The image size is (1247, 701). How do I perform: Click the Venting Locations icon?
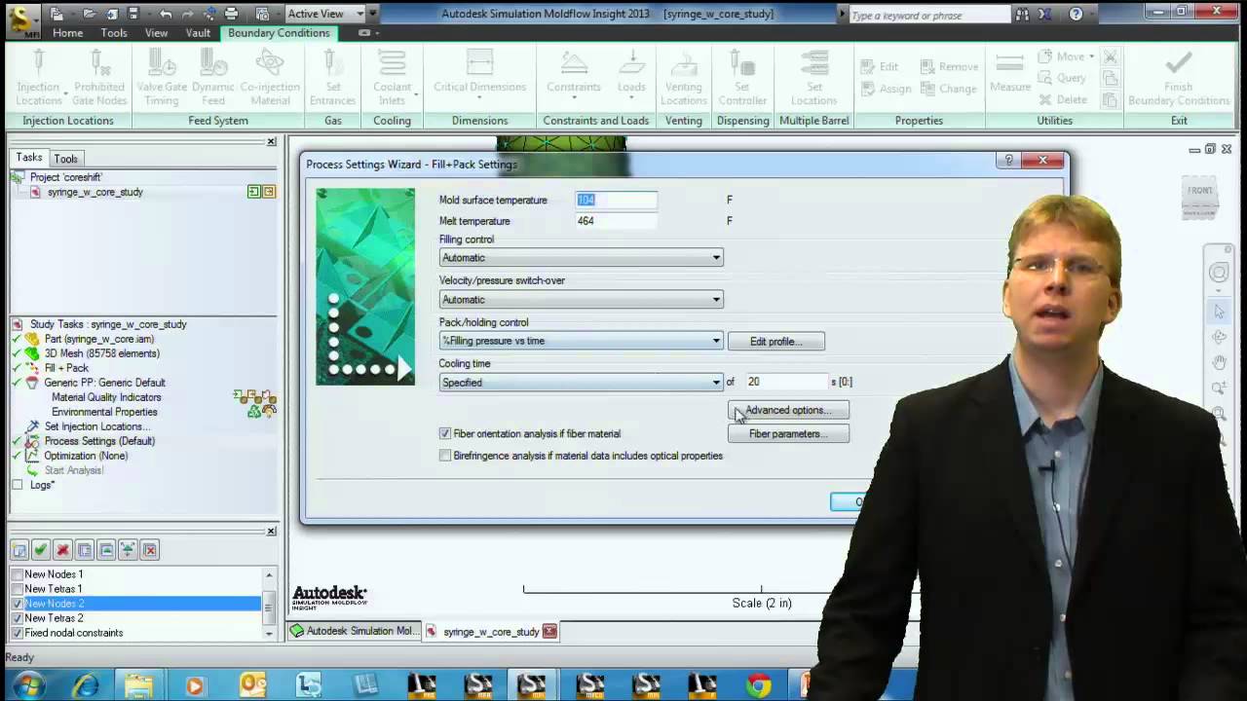click(683, 64)
